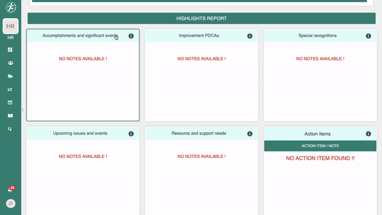Select the Action Items card title
Screen dimensions: 382x215
(318, 134)
